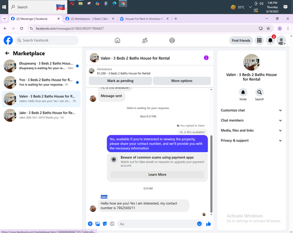Open the emoji picker in message box

[x=199, y=224]
